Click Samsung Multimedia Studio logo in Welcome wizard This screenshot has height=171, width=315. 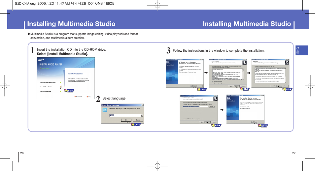coord(170,63)
